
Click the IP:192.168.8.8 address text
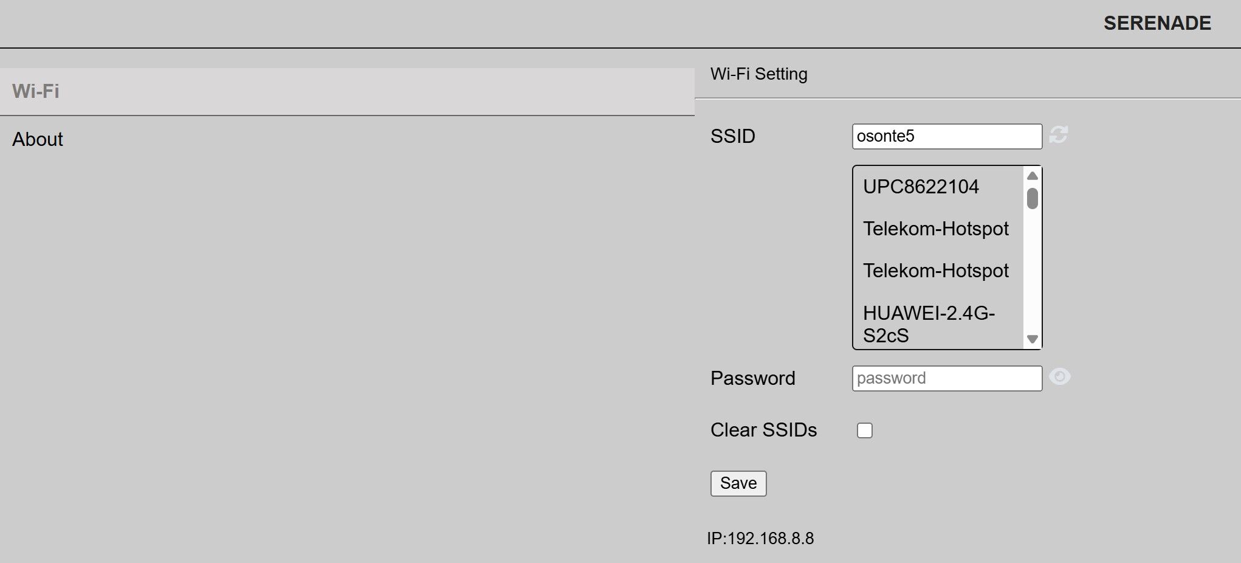760,539
